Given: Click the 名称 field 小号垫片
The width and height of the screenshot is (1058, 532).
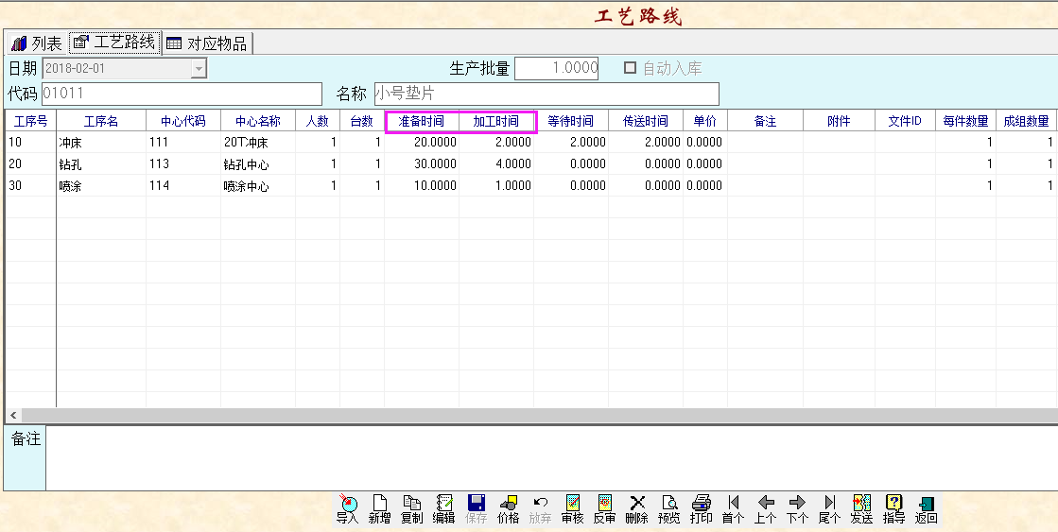Looking at the screenshot, I should pyautogui.click(x=546, y=94).
